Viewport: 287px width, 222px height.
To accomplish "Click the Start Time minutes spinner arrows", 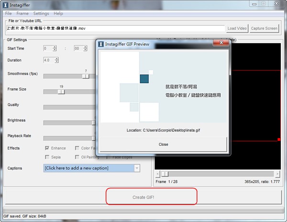I will 55,48.
